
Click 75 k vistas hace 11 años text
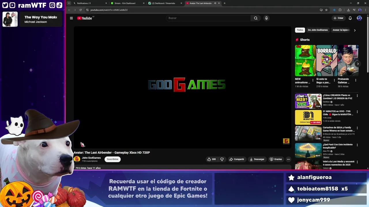point(88,168)
